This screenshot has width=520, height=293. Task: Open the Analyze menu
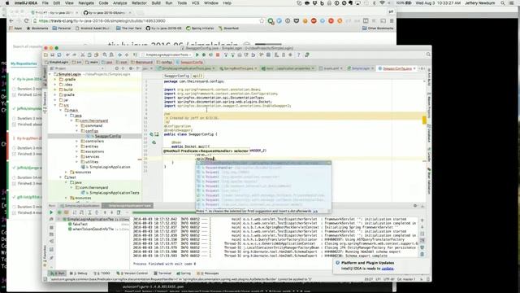[x=119, y=3]
